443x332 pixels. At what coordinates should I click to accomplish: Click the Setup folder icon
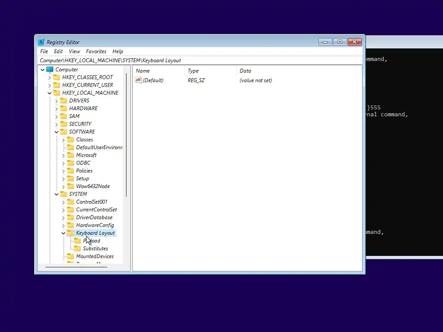coord(71,179)
